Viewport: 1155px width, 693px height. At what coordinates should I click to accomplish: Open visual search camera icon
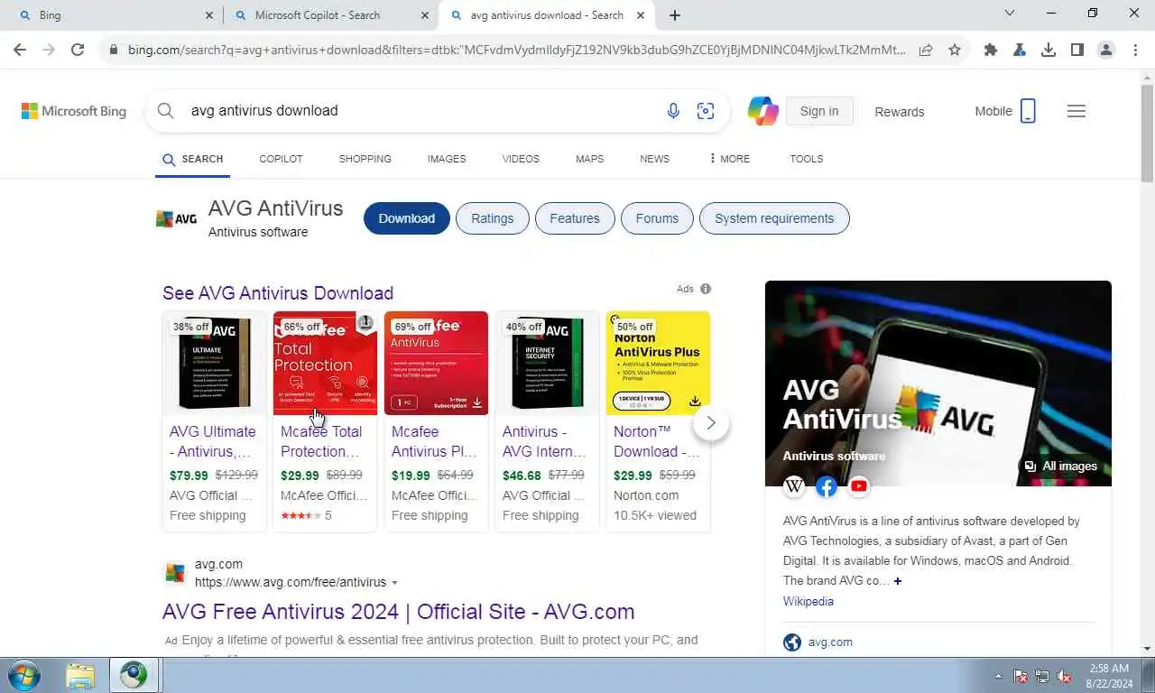pos(706,111)
